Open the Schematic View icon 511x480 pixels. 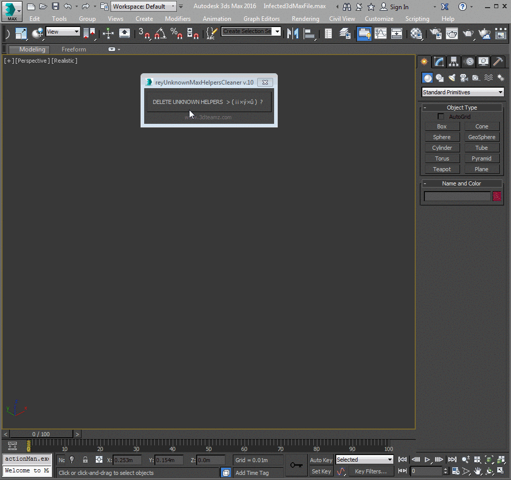click(396, 33)
